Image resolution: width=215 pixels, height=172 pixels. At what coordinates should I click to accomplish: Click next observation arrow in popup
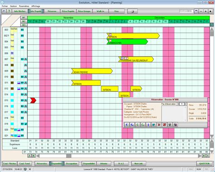click(x=186, y=104)
